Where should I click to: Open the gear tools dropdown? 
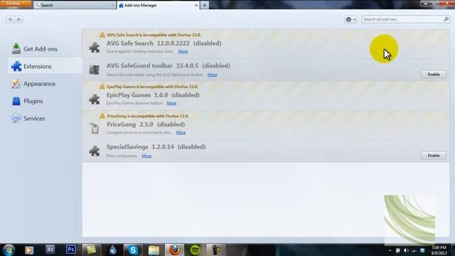click(x=350, y=19)
